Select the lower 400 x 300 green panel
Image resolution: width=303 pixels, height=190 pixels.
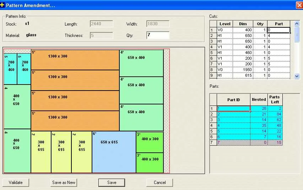(150, 163)
